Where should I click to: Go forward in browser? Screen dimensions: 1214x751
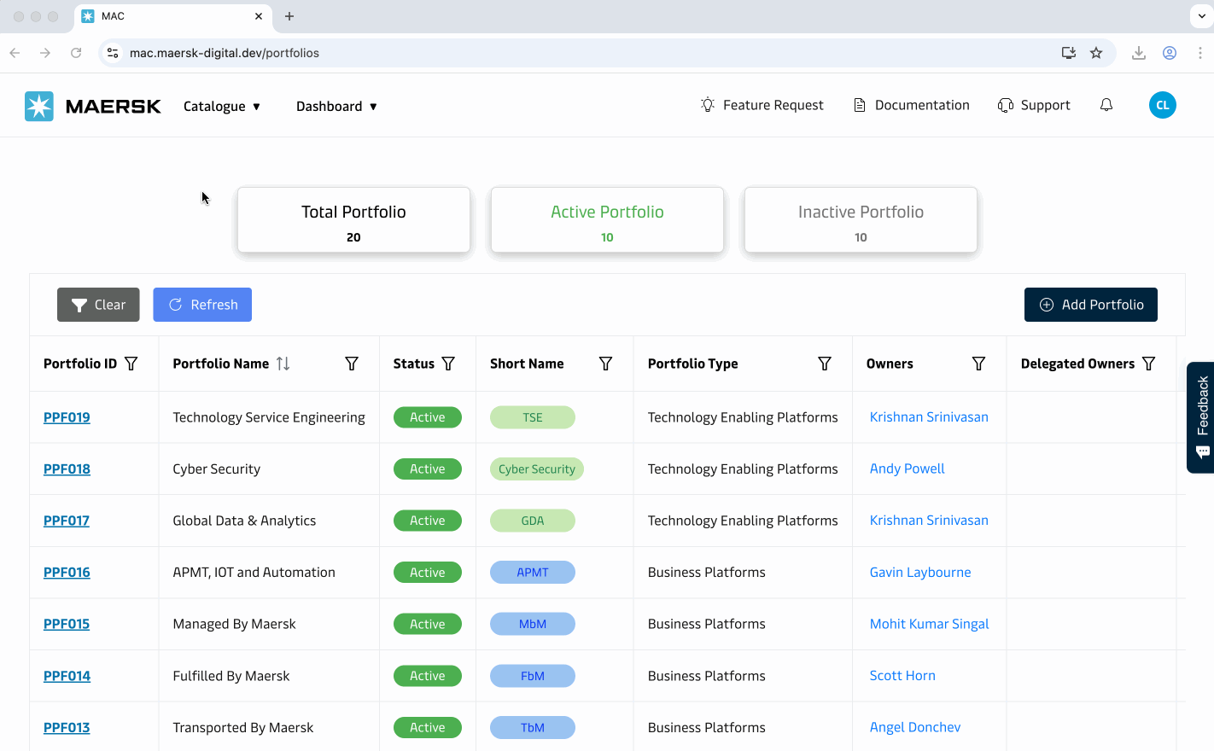[45, 53]
